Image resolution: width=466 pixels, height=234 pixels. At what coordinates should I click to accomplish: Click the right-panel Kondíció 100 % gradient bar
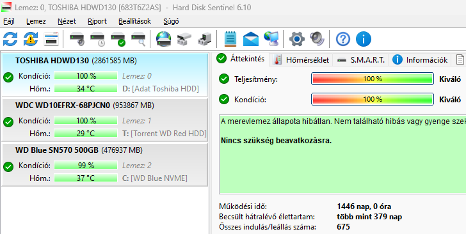pos(373,99)
